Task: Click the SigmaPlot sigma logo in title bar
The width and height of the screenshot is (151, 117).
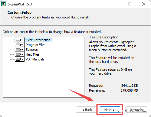Action: point(4,4)
